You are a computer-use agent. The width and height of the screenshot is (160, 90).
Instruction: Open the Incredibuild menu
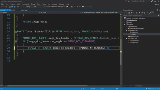click(25, 4)
